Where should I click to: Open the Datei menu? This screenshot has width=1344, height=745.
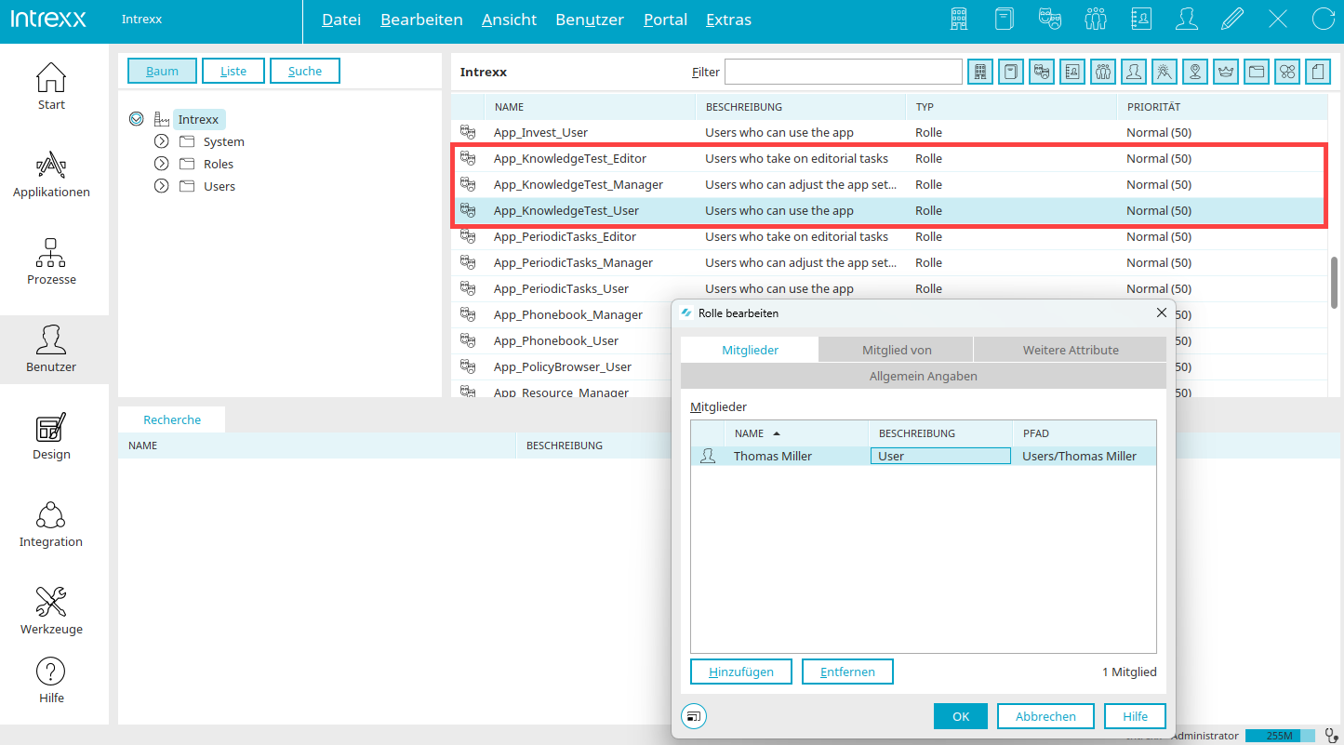click(x=341, y=20)
